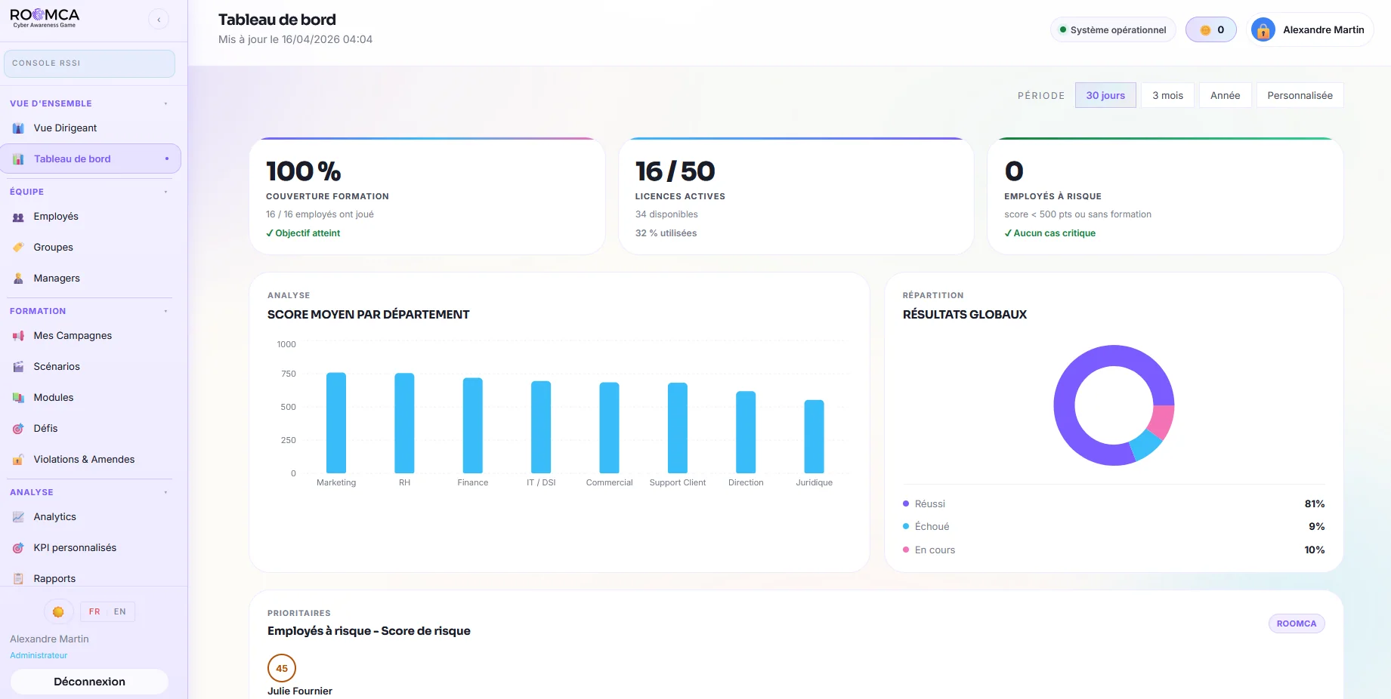
Task: Click the RH bar in the chart
Action: (x=404, y=423)
